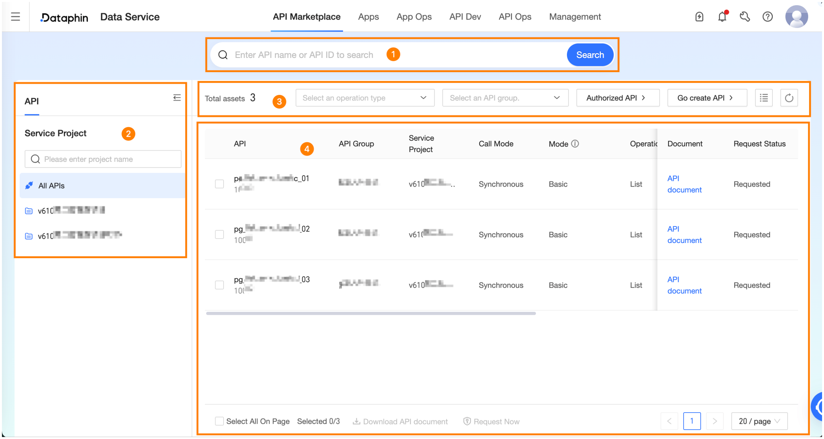The width and height of the screenshot is (824, 439).
Task: Open the help question mark icon
Action: point(768,17)
